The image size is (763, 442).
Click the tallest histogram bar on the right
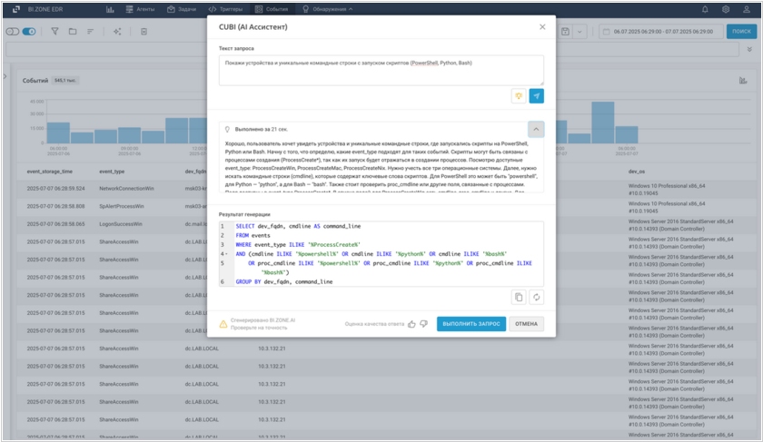[x=602, y=123]
